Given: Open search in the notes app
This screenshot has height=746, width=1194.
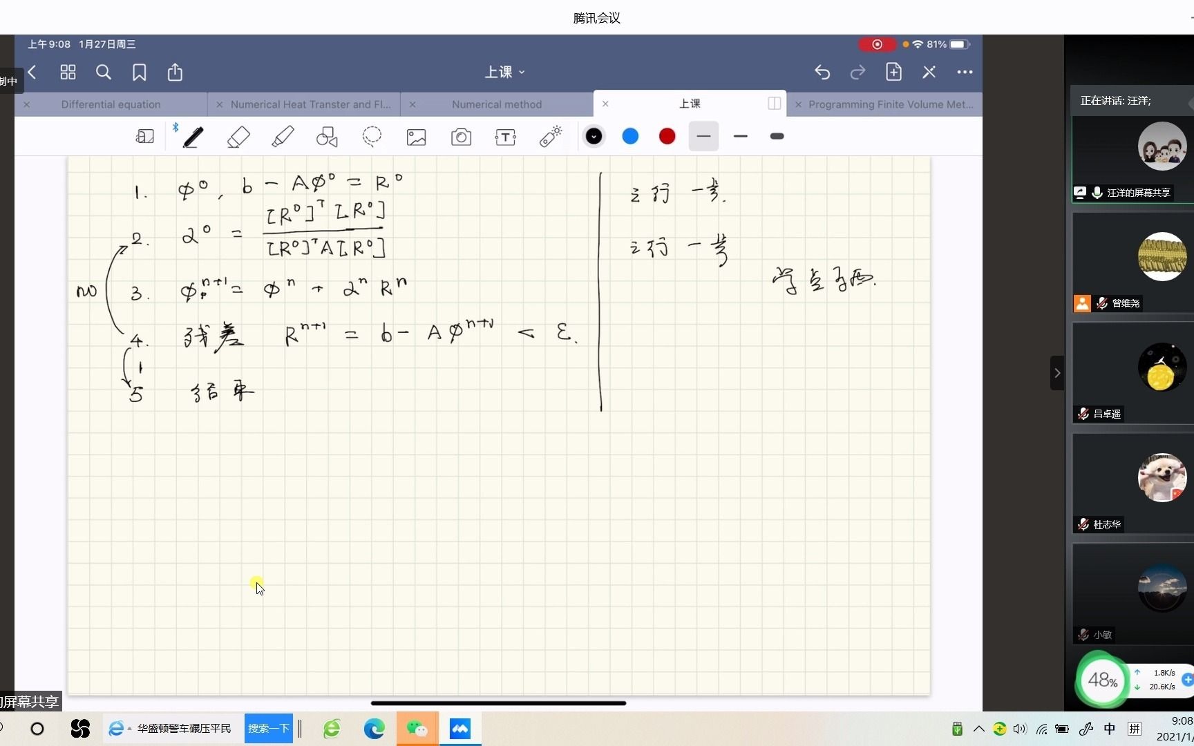Looking at the screenshot, I should point(104,73).
